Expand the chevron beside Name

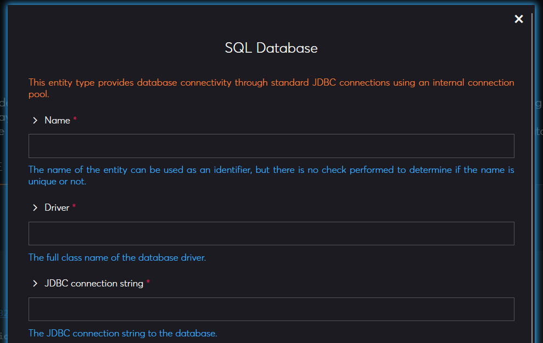coord(35,120)
